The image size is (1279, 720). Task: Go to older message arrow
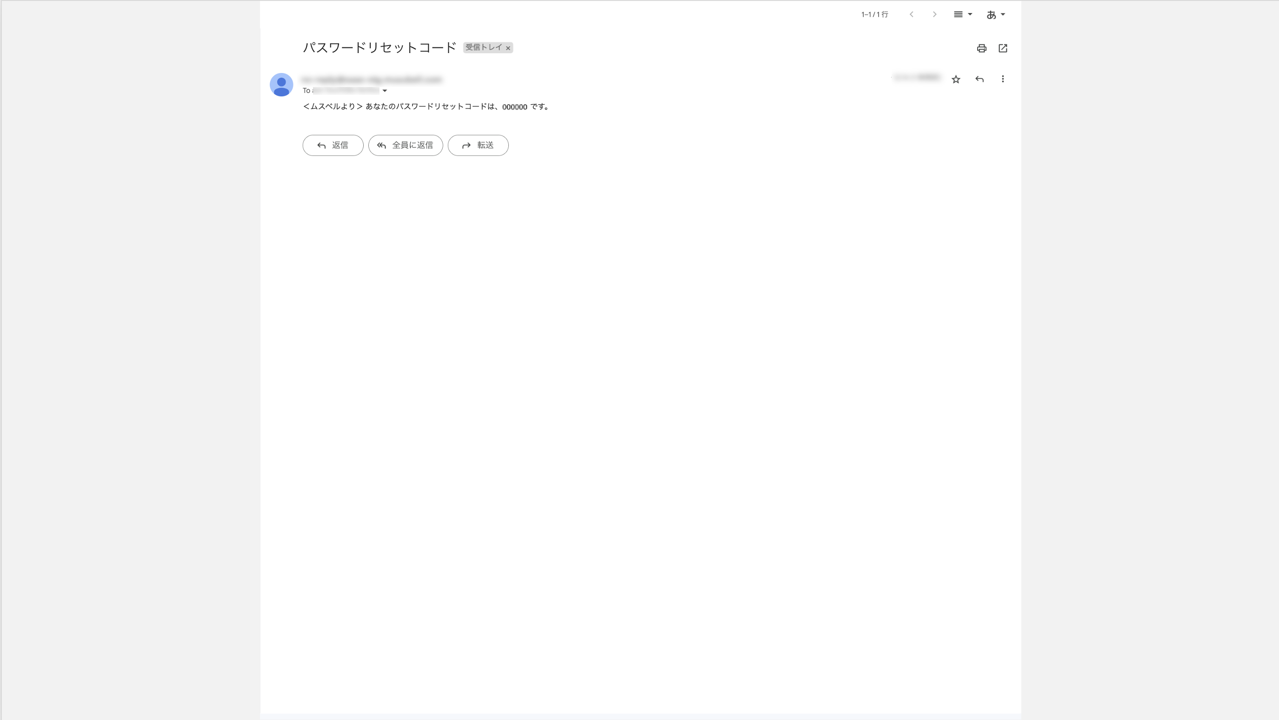[x=934, y=14]
